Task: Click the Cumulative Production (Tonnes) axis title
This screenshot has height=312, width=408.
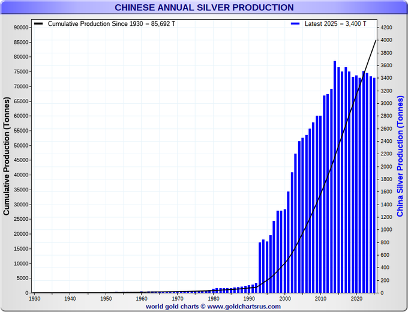Action: 6,156
